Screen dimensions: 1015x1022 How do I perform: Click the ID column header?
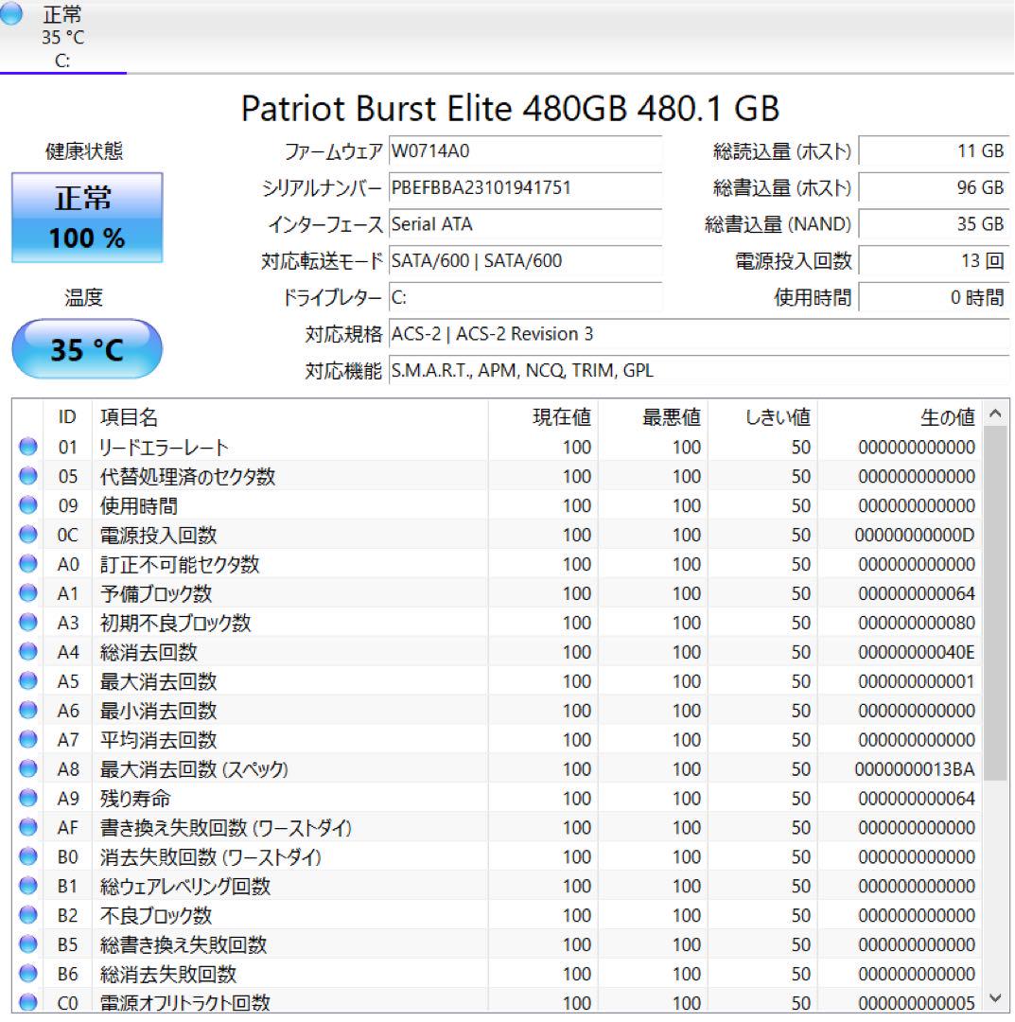click(67, 416)
